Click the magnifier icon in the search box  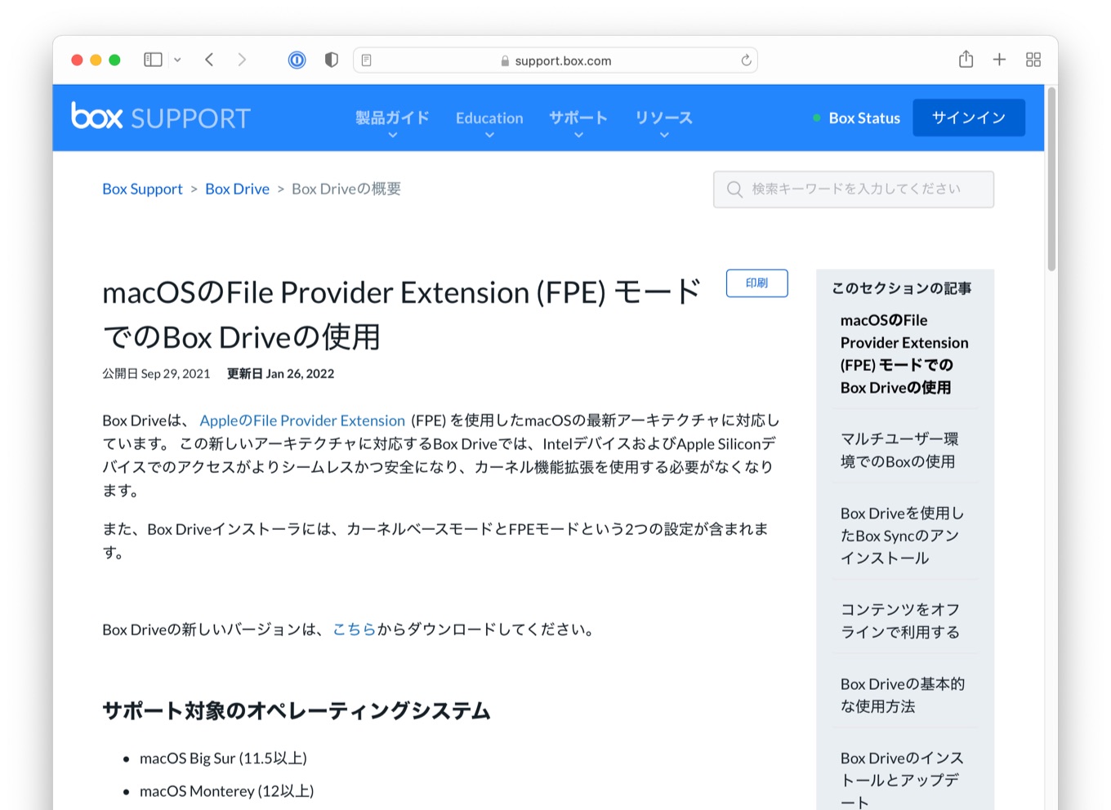[734, 189]
